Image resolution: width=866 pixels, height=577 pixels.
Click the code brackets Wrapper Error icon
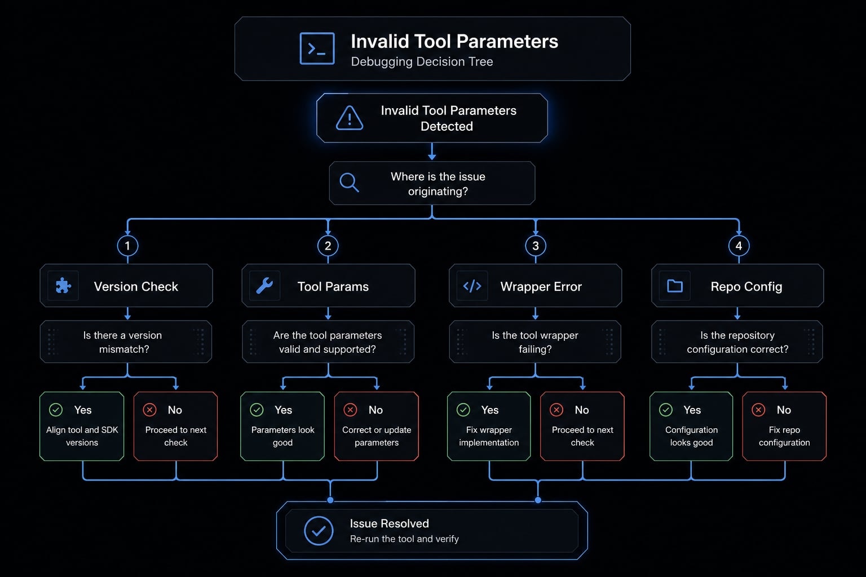point(472,286)
